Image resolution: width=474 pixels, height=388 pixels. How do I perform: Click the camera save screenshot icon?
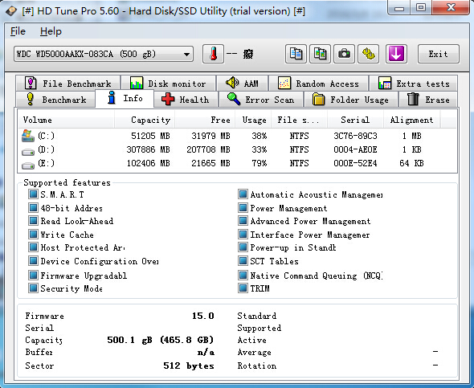point(344,54)
